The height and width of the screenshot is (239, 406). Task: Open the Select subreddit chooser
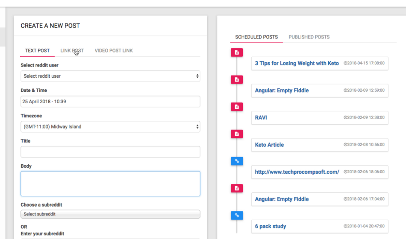click(110, 214)
